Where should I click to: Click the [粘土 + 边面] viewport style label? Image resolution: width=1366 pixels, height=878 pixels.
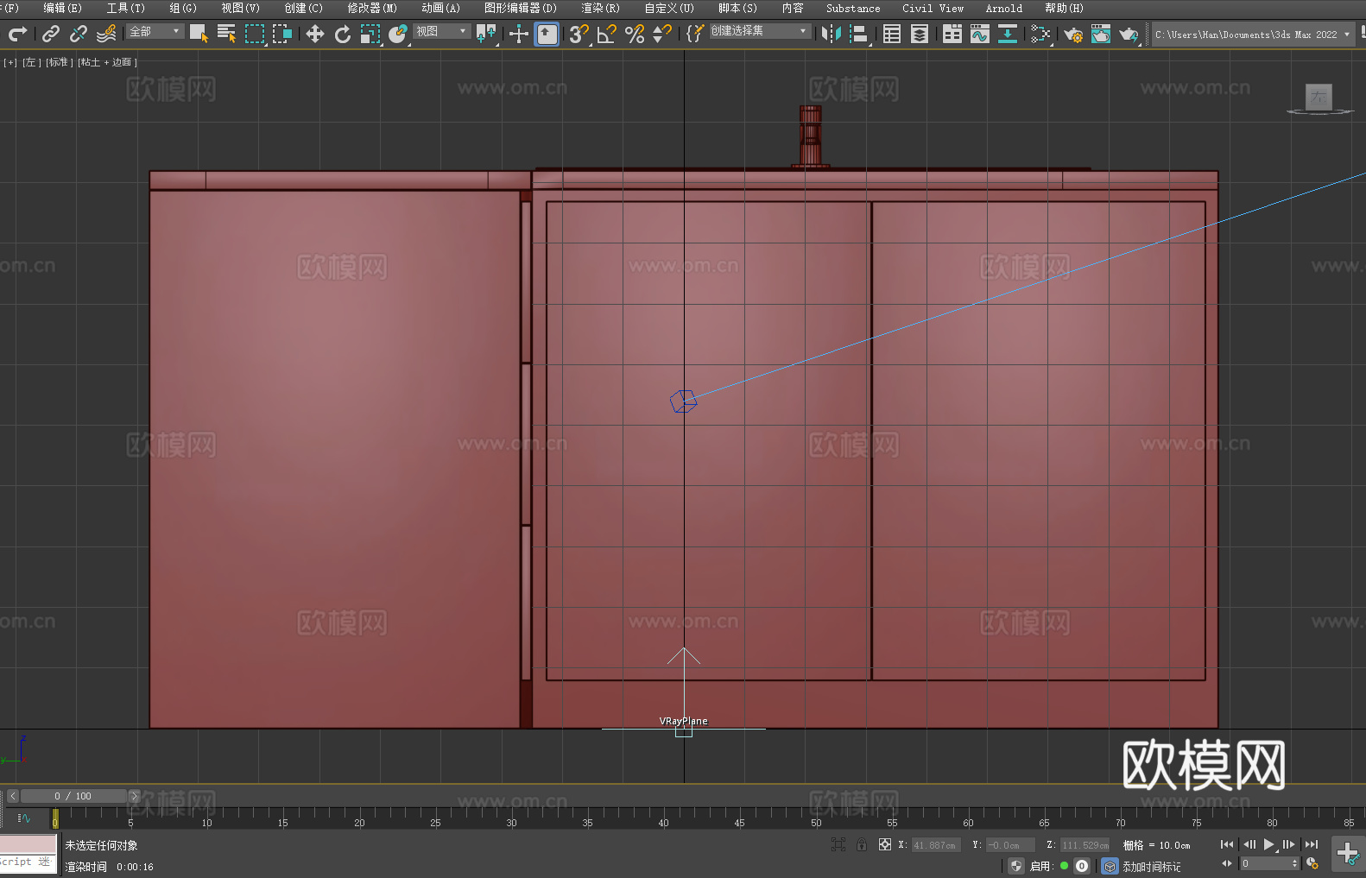107,62
